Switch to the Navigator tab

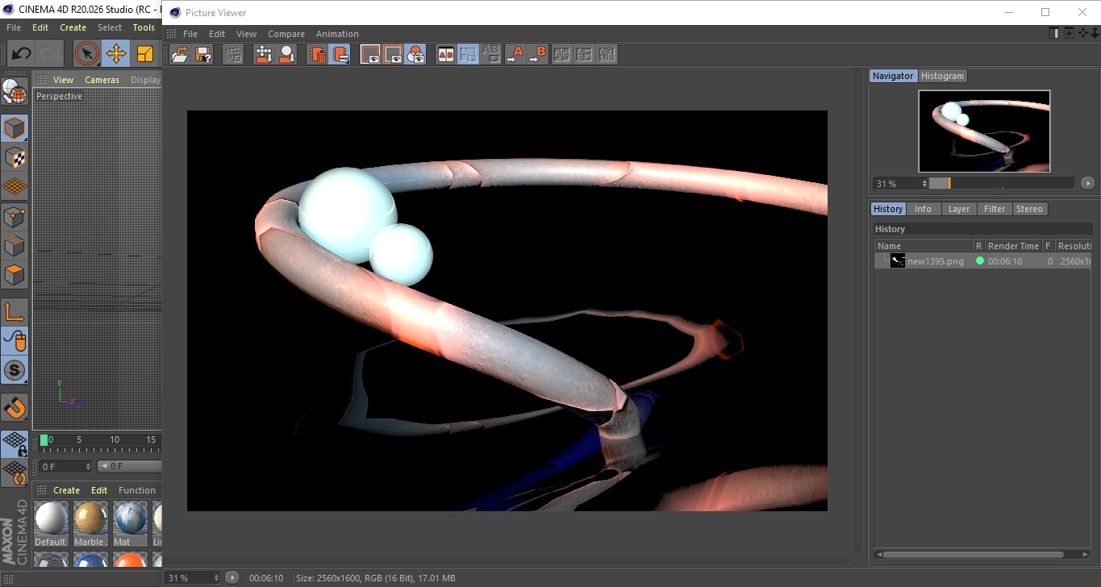[x=893, y=76]
